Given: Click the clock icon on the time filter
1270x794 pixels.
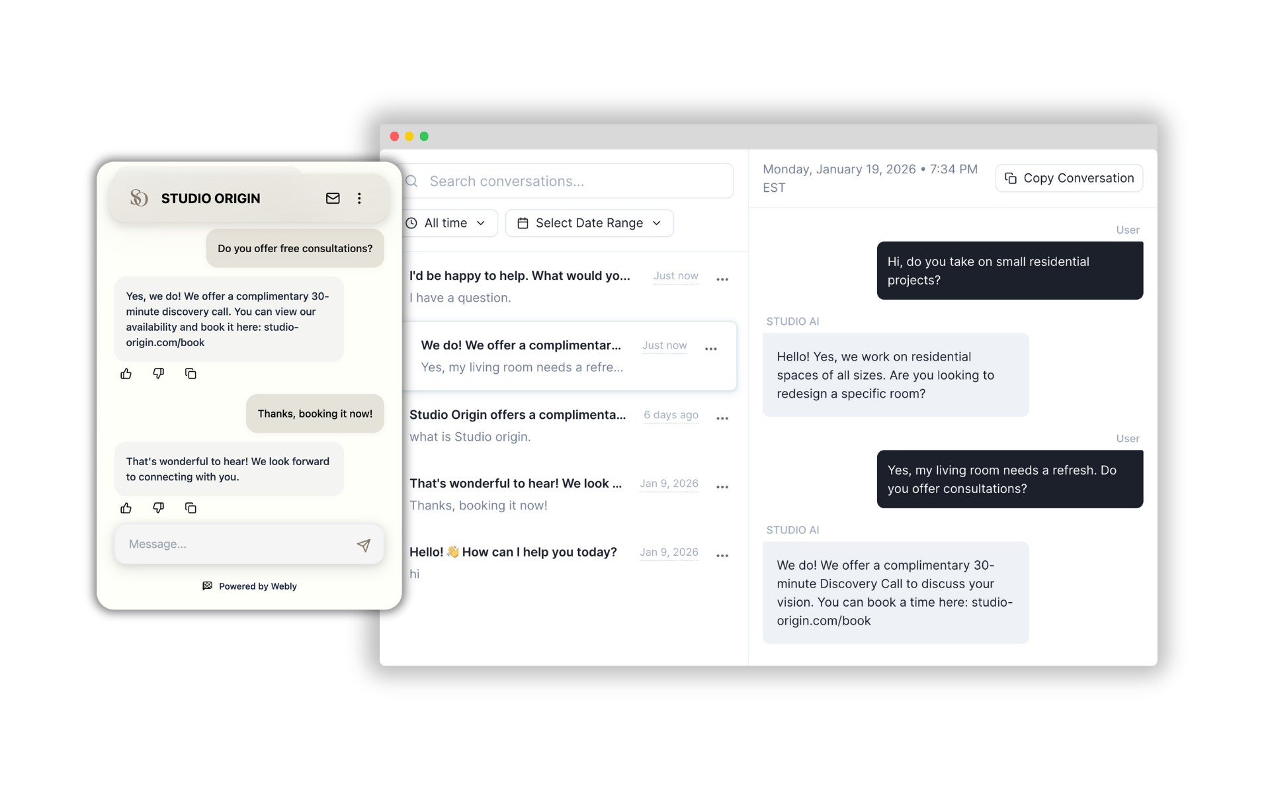Looking at the screenshot, I should [411, 223].
